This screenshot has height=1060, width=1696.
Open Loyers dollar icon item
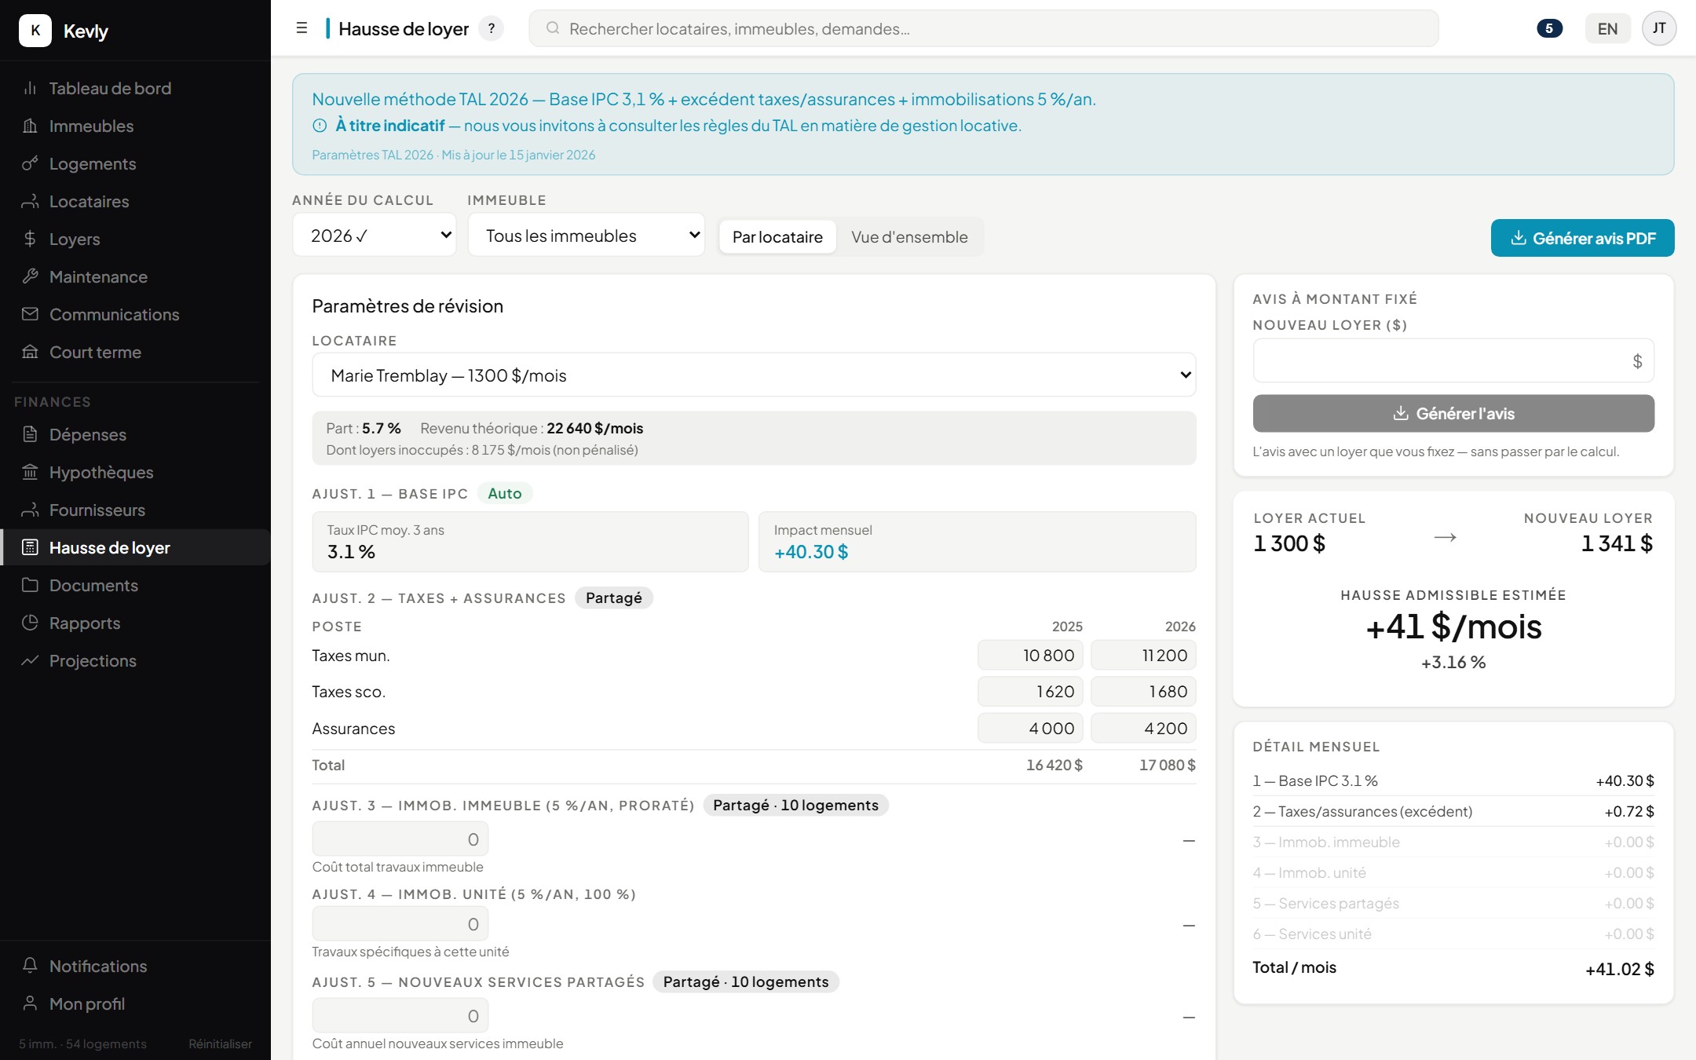tap(135, 239)
